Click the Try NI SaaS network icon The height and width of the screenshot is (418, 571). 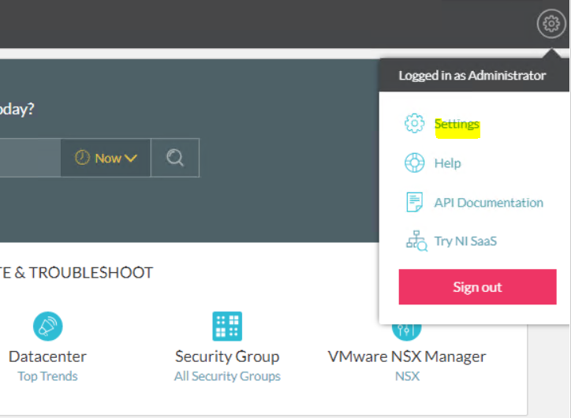(416, 241)
